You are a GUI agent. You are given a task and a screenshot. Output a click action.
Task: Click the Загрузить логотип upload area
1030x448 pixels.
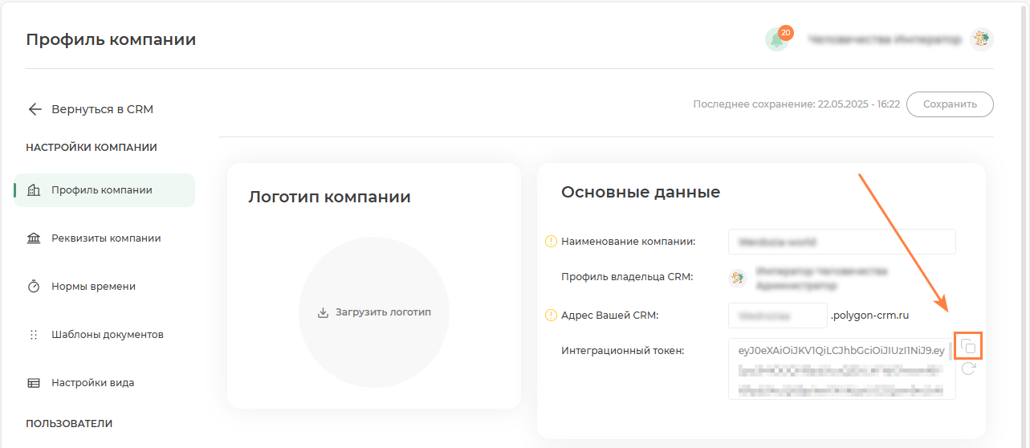coord(374,312)
